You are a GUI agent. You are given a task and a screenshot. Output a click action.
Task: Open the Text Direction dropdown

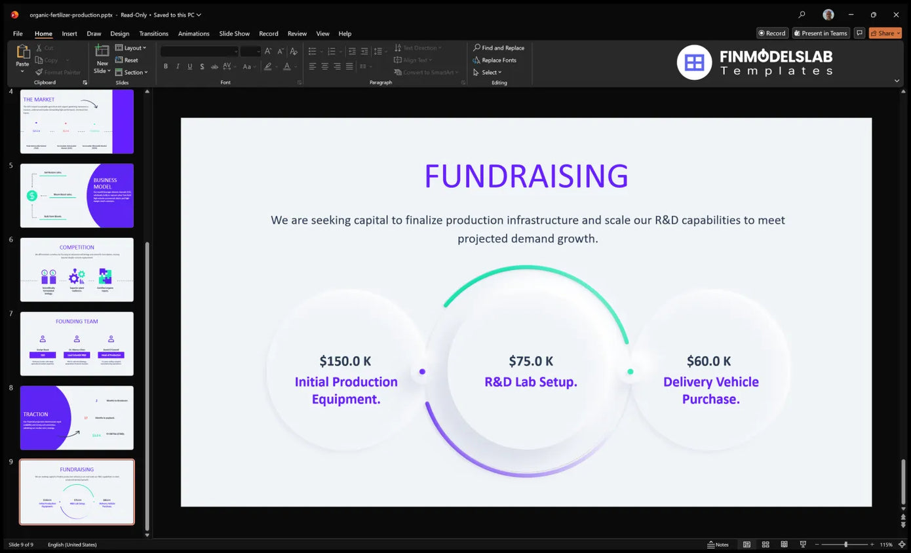coord(418,48)
